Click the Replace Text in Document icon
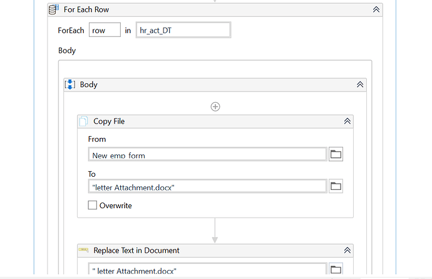Screen dimensions: 432x279 (83, 250)
